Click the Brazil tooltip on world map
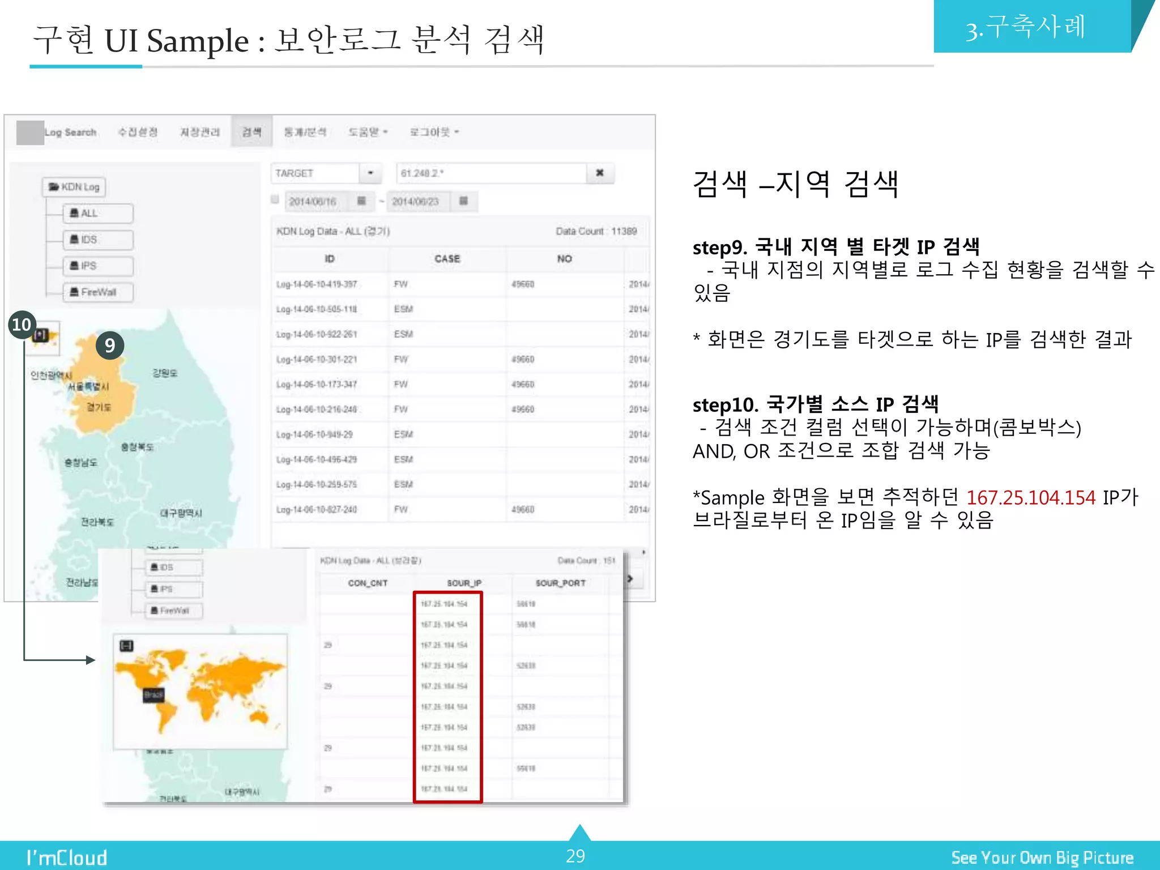This screenshot has width=1160, height=870. click(x=153, y=695)
